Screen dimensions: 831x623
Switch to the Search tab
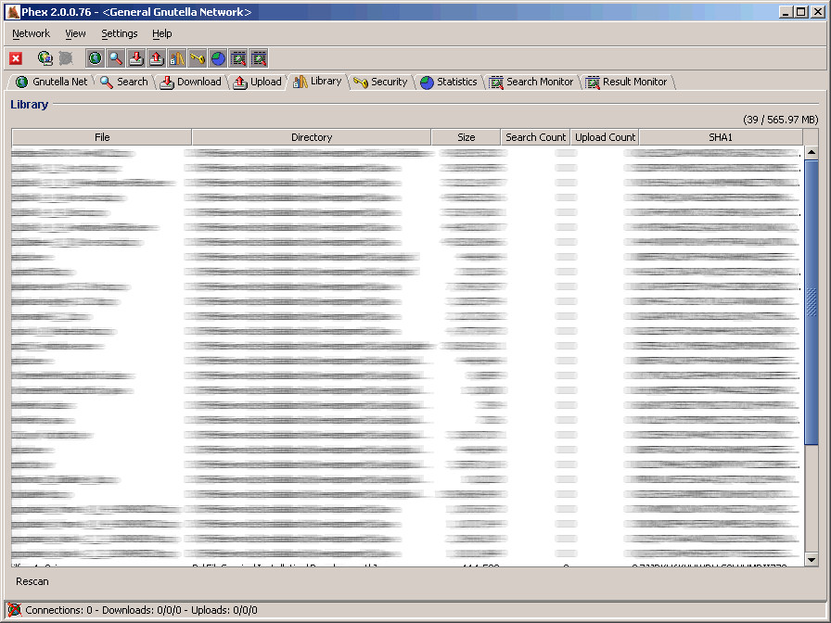[x=124, y=82]
